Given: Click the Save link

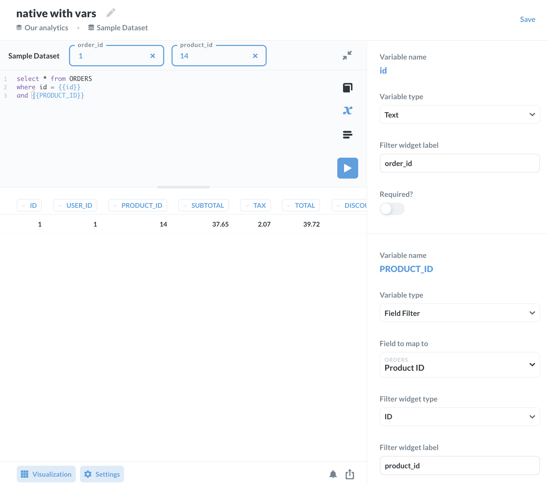Looking at the screenshot, I should (527, 19).
